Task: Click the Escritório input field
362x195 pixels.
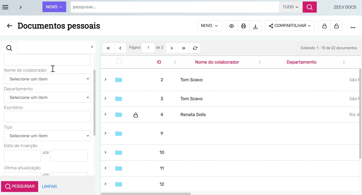Action: pyautogui.click(x=47, y=117)
